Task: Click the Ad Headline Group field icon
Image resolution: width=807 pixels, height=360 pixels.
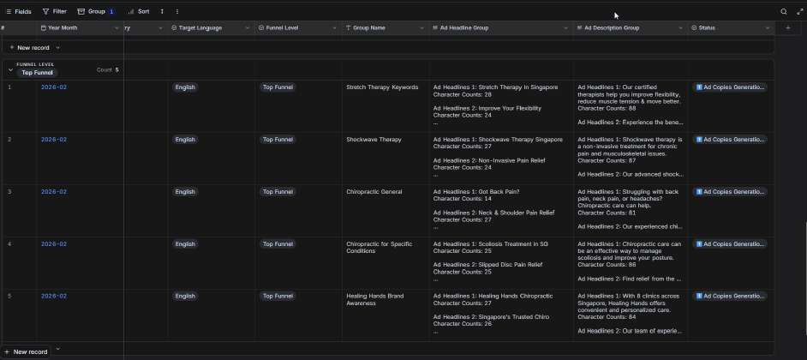Action: tap(435, 27)
